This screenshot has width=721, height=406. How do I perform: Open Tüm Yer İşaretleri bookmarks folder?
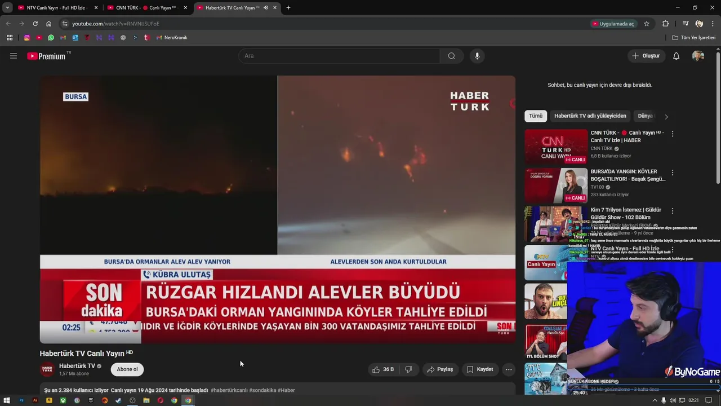coord(694,38)
